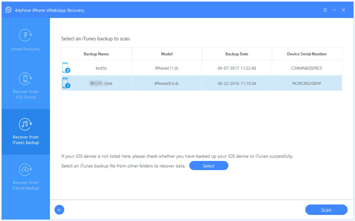The image size is (355, 221).
Task: Minimize the WhatsApp Recovery window
Action: 334,10
